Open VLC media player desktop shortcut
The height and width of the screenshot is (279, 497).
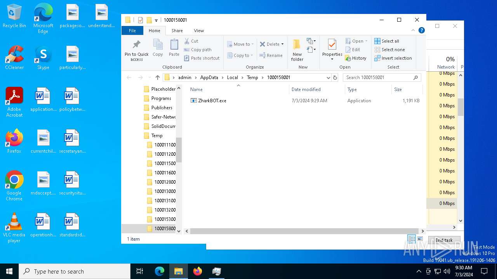coord(14,228)
